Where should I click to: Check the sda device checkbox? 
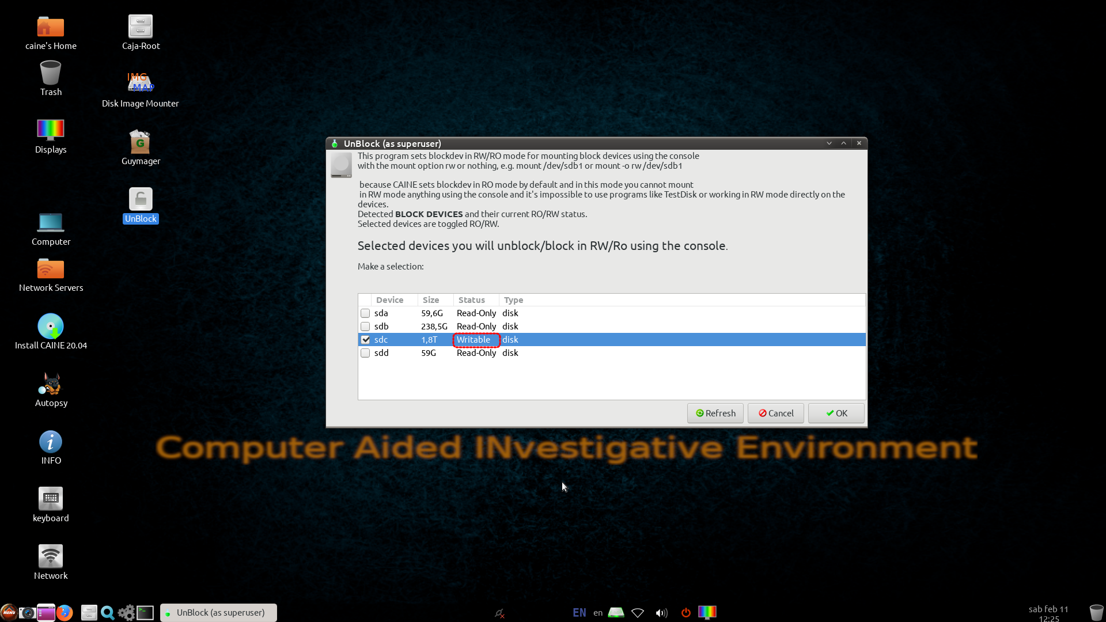pos(365,313)
